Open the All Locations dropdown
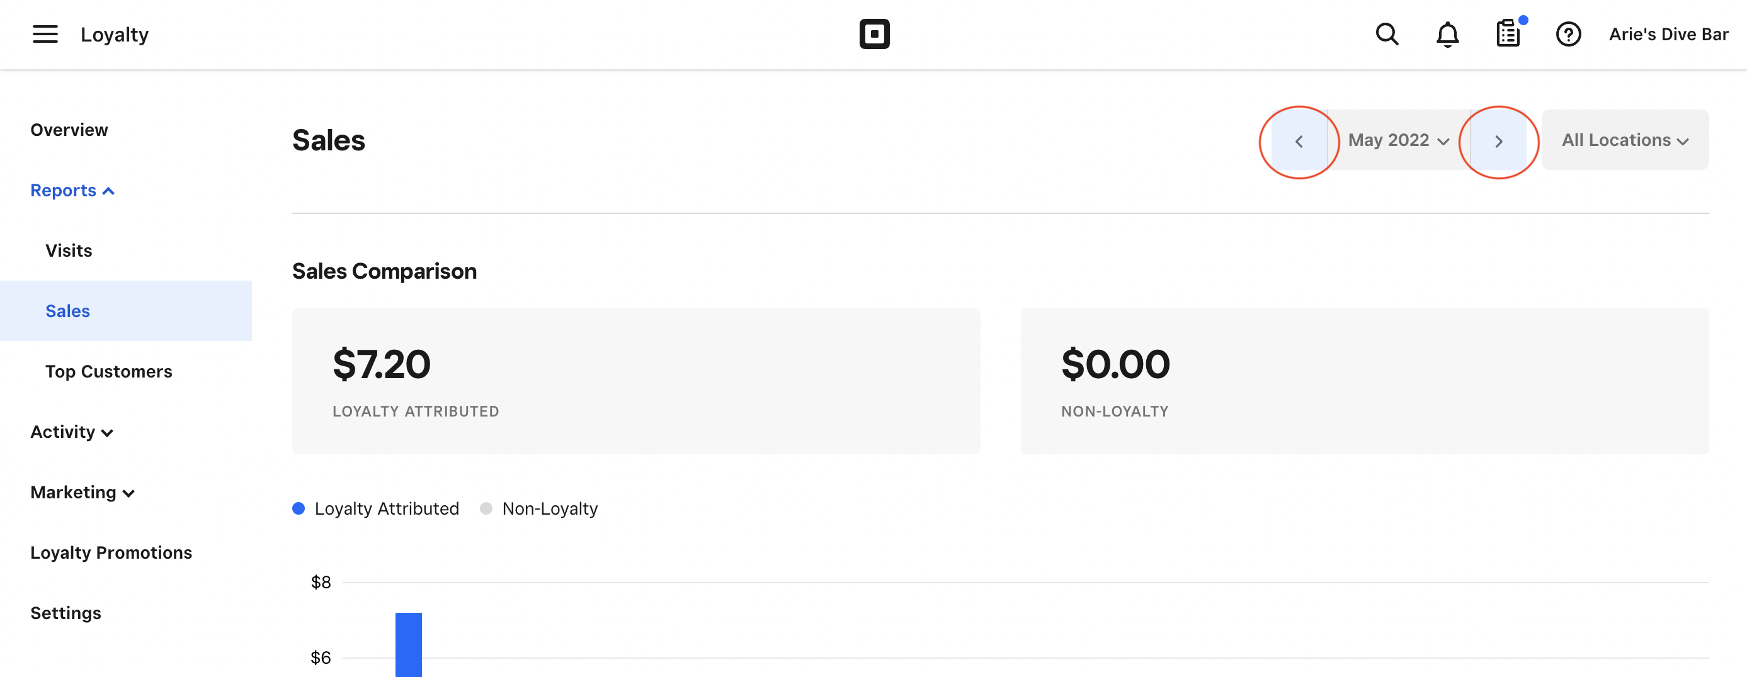This screenshot has height=677, width=1747. pyautogui.click(x=1625, y=140)
